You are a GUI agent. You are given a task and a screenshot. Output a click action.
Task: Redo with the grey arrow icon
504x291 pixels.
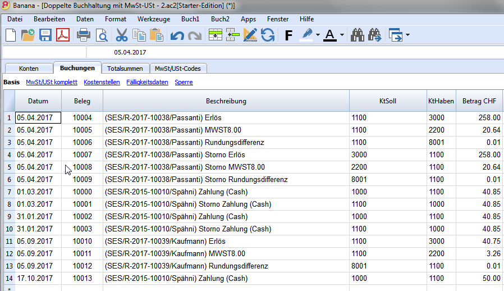point(194,35)
